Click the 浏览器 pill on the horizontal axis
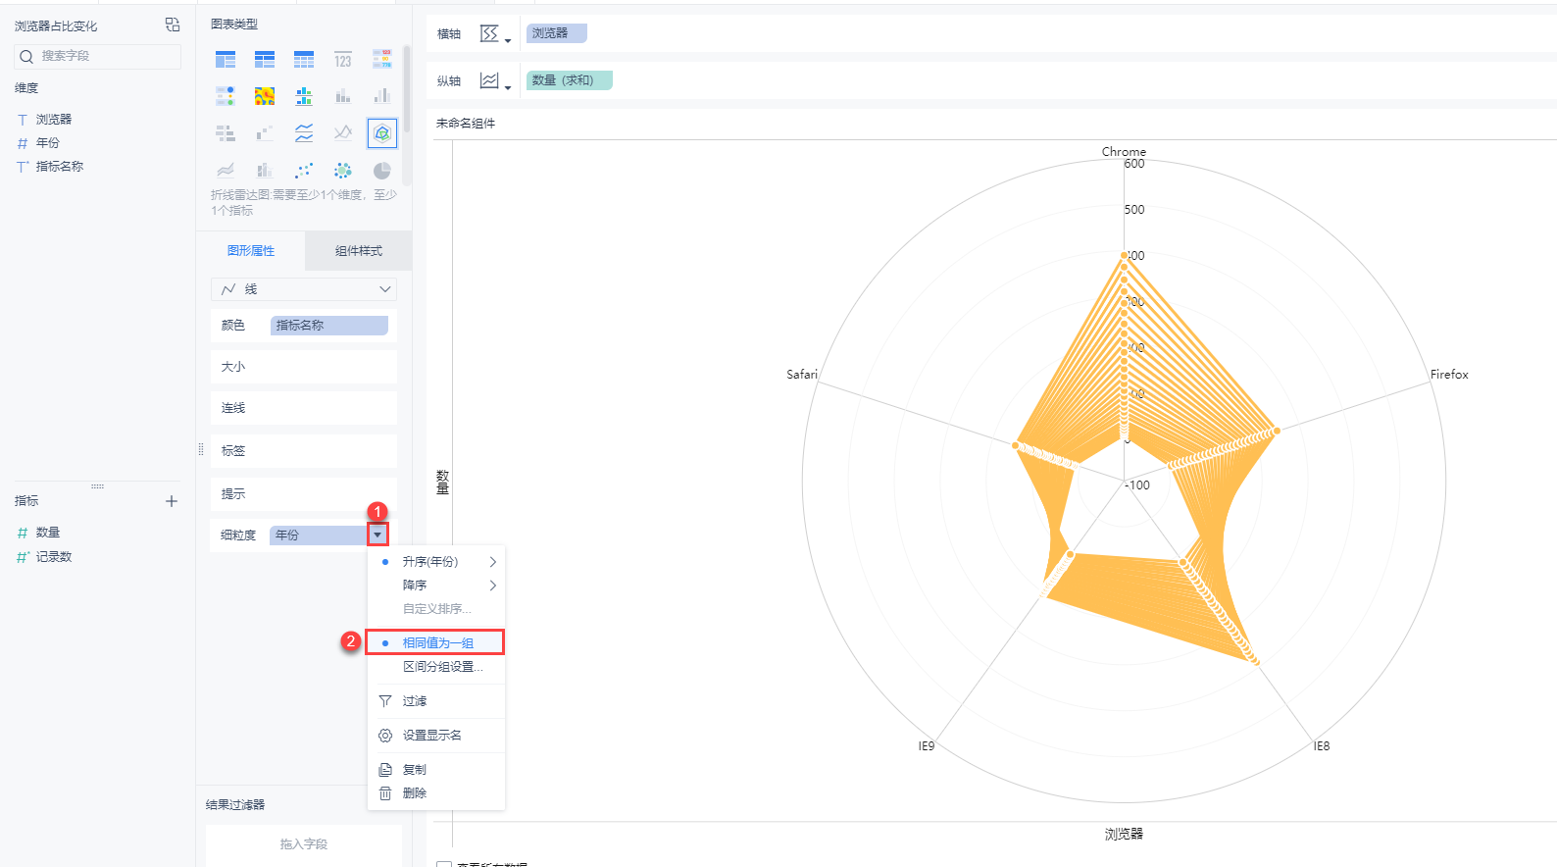 click(x=556, y=33)
